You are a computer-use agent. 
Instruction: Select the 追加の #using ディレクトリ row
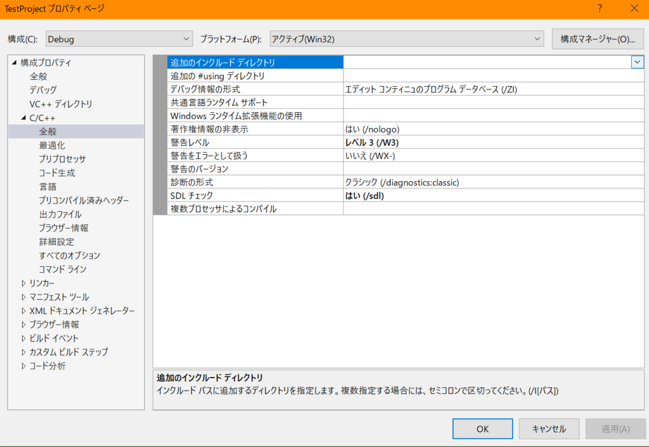[x=406, y=75]
